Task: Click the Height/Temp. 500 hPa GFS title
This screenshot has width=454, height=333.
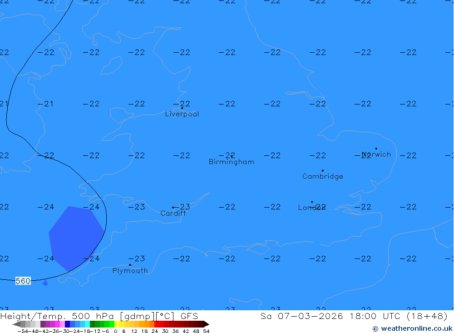Action: coord(99,316)
